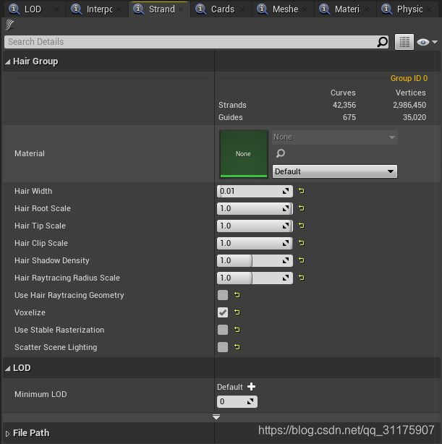Adjust the Hair Shadow Density slider
This screenshot has width=442, height=444.
pyautogui.click(x=255, y=260)
